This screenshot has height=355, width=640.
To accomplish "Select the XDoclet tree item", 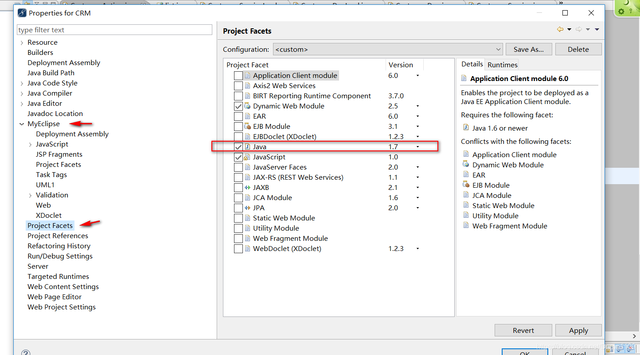I will pyautogui.click(x=49, y=216).
